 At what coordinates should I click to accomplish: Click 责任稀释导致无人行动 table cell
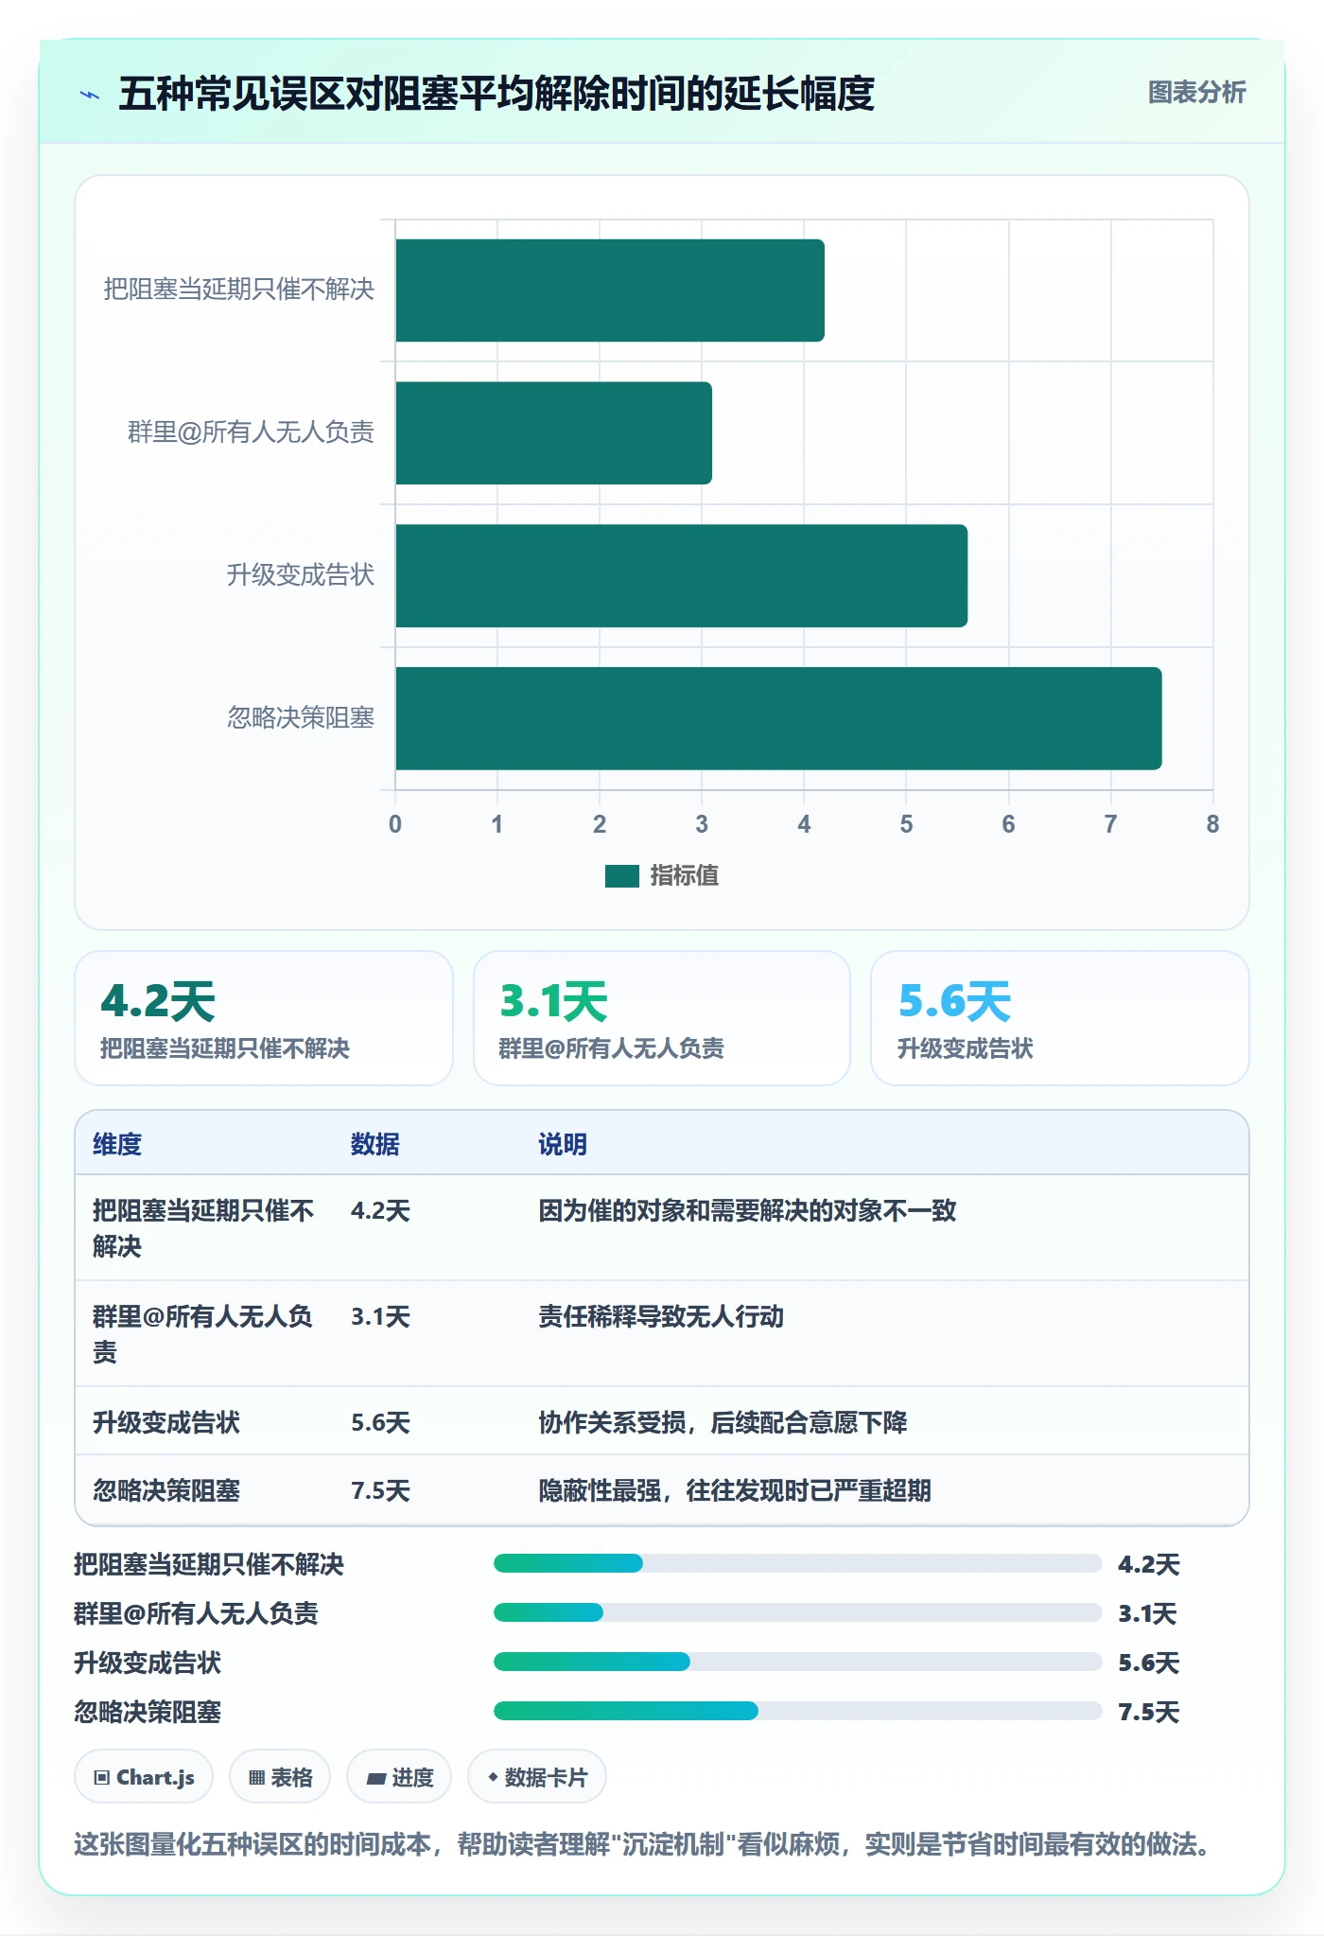click(661, 1317)
